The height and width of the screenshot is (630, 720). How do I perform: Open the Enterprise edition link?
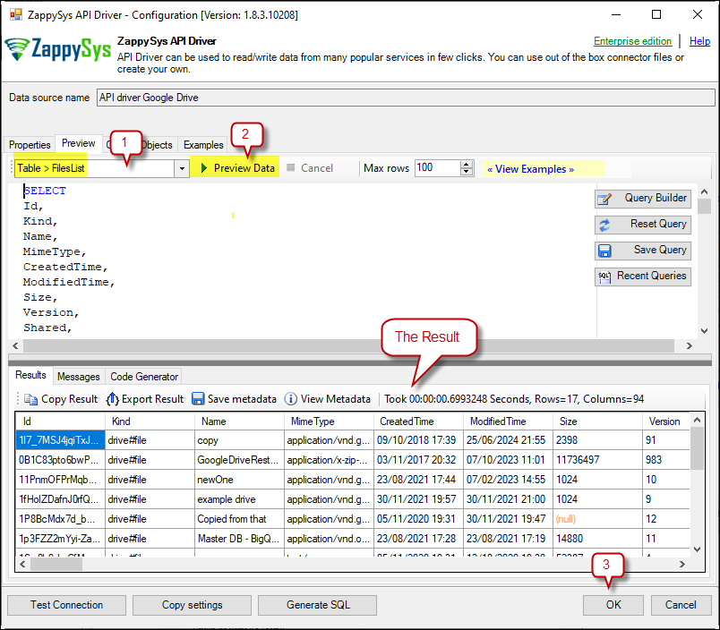point(633,41)
